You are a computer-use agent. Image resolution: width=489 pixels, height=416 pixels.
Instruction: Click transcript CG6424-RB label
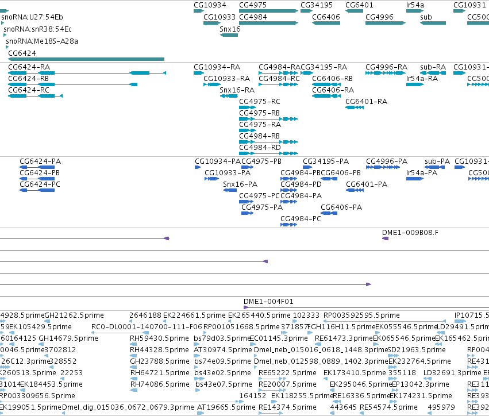tap(28, 79)
